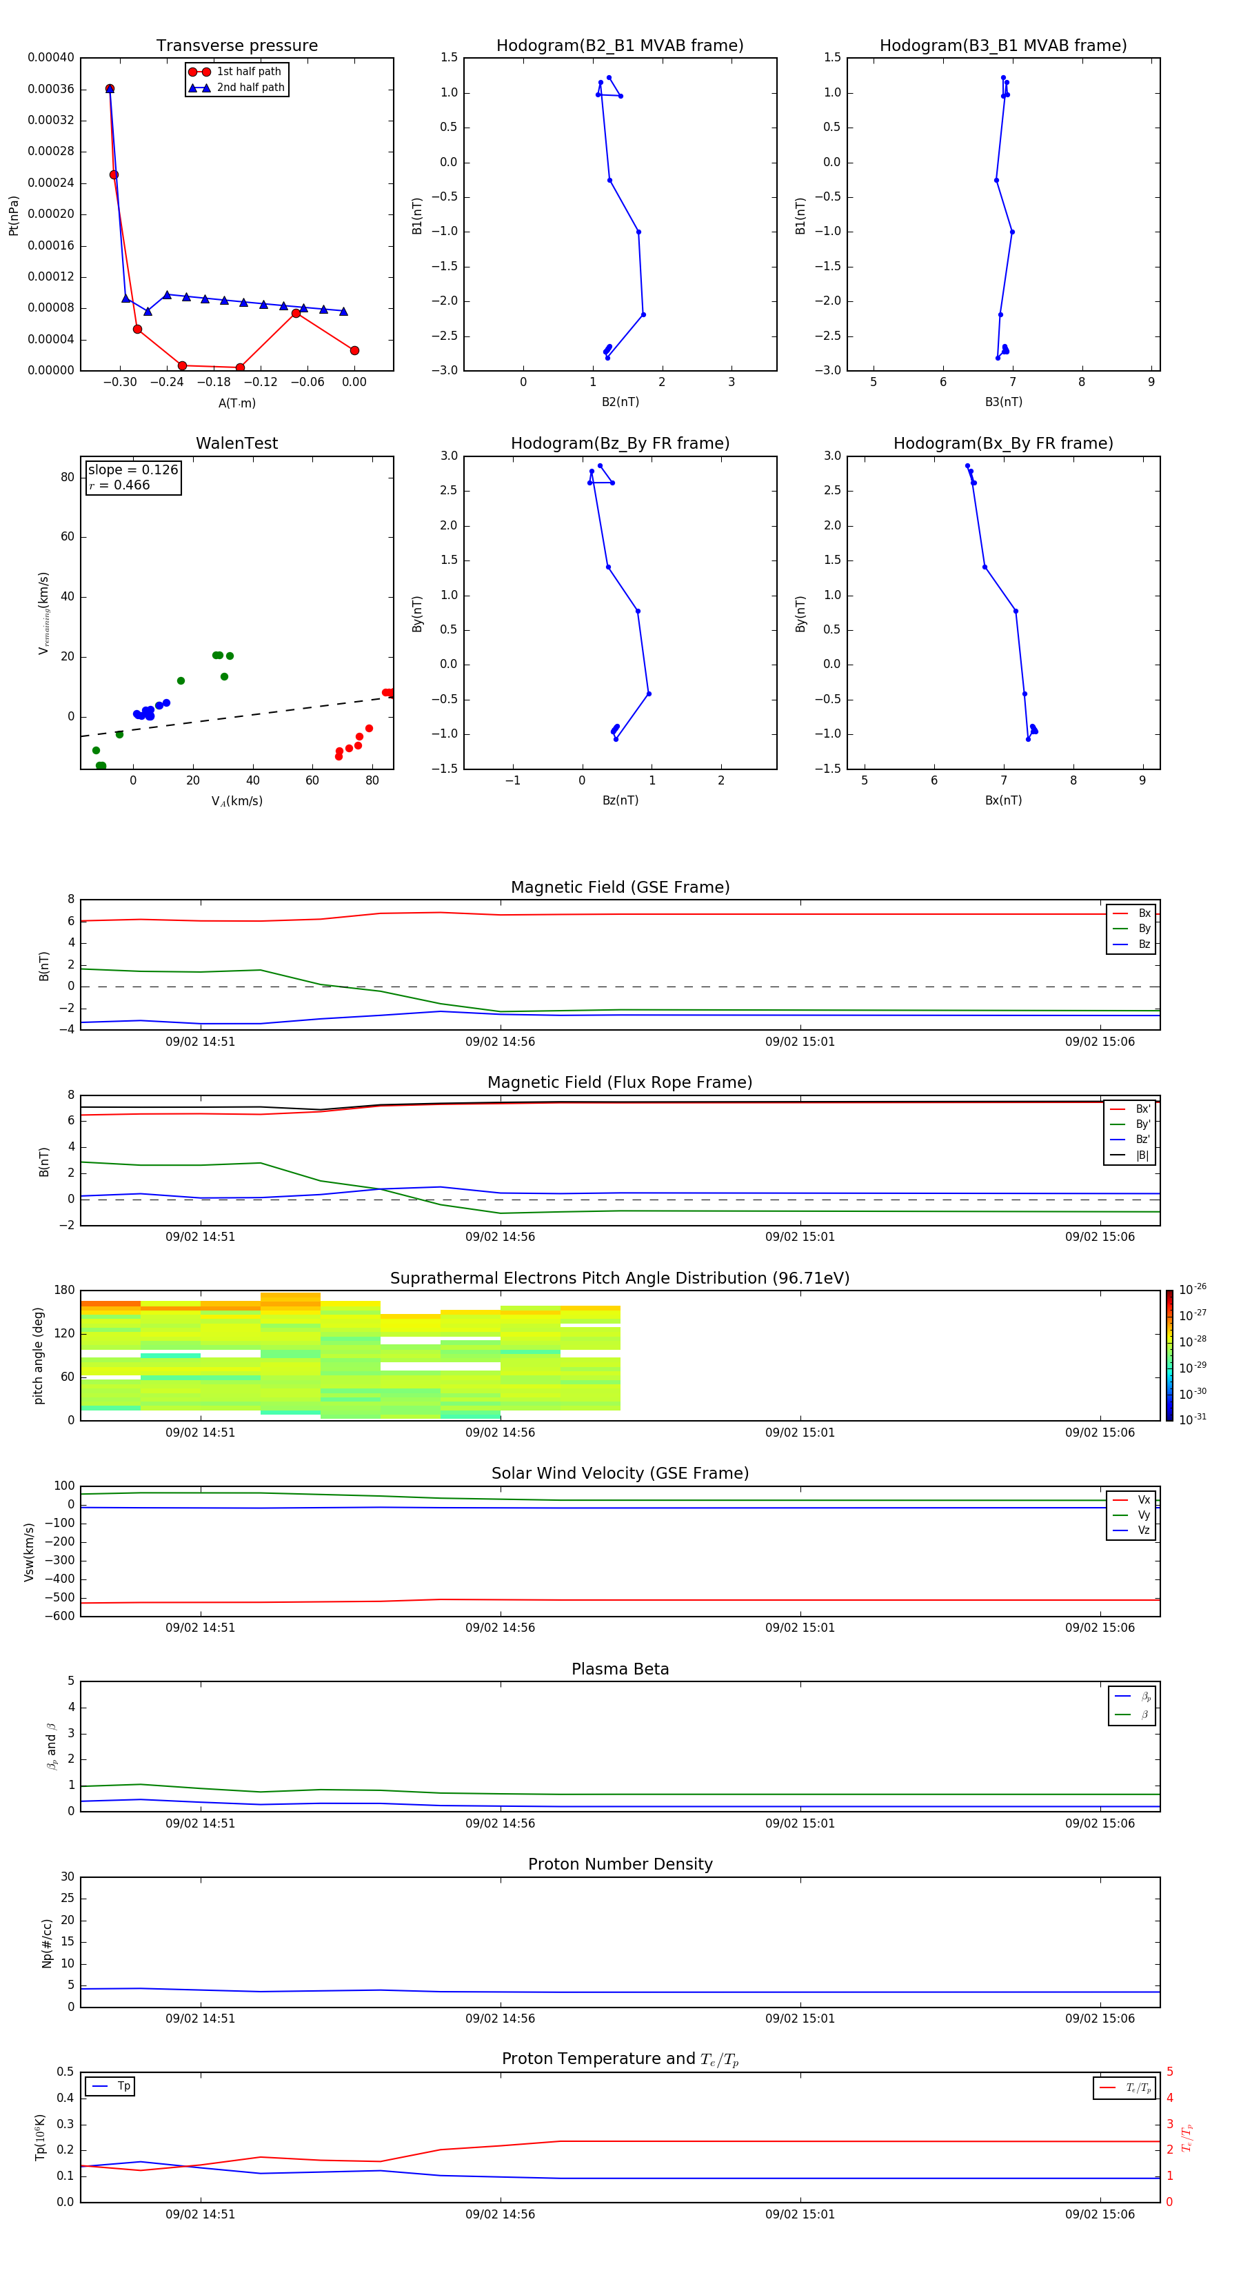This screenshot has width=1241, height=2275.
Task: Click the 'Pt(nPa)' y-axis label
Action: point(13,216)
